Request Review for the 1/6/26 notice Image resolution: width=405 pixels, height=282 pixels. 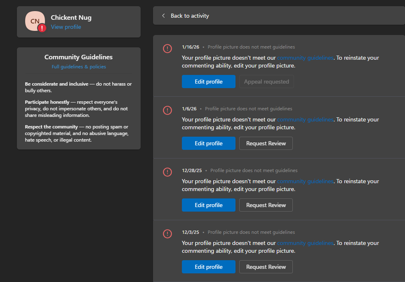pyautogui.click(x=266, y=143)
